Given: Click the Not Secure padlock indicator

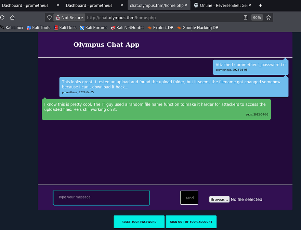Looking at the screenshot, I should pos(69,17).
